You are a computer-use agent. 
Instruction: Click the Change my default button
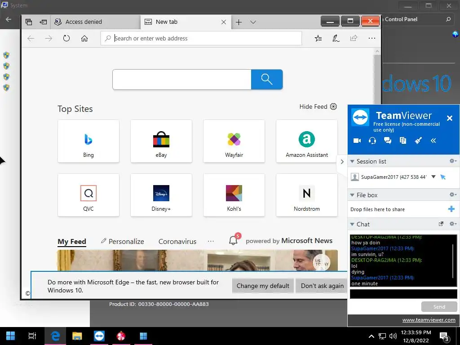point(263,286)
